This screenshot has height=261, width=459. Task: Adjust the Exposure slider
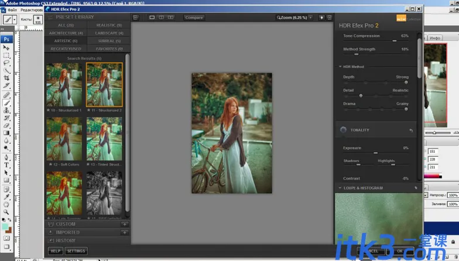[376, 153]
